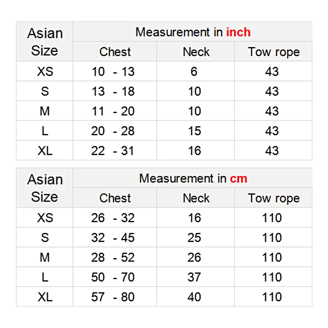Select the "32 - 45" chest range
The height and width of the screenshot is (328, 328).
113,238
